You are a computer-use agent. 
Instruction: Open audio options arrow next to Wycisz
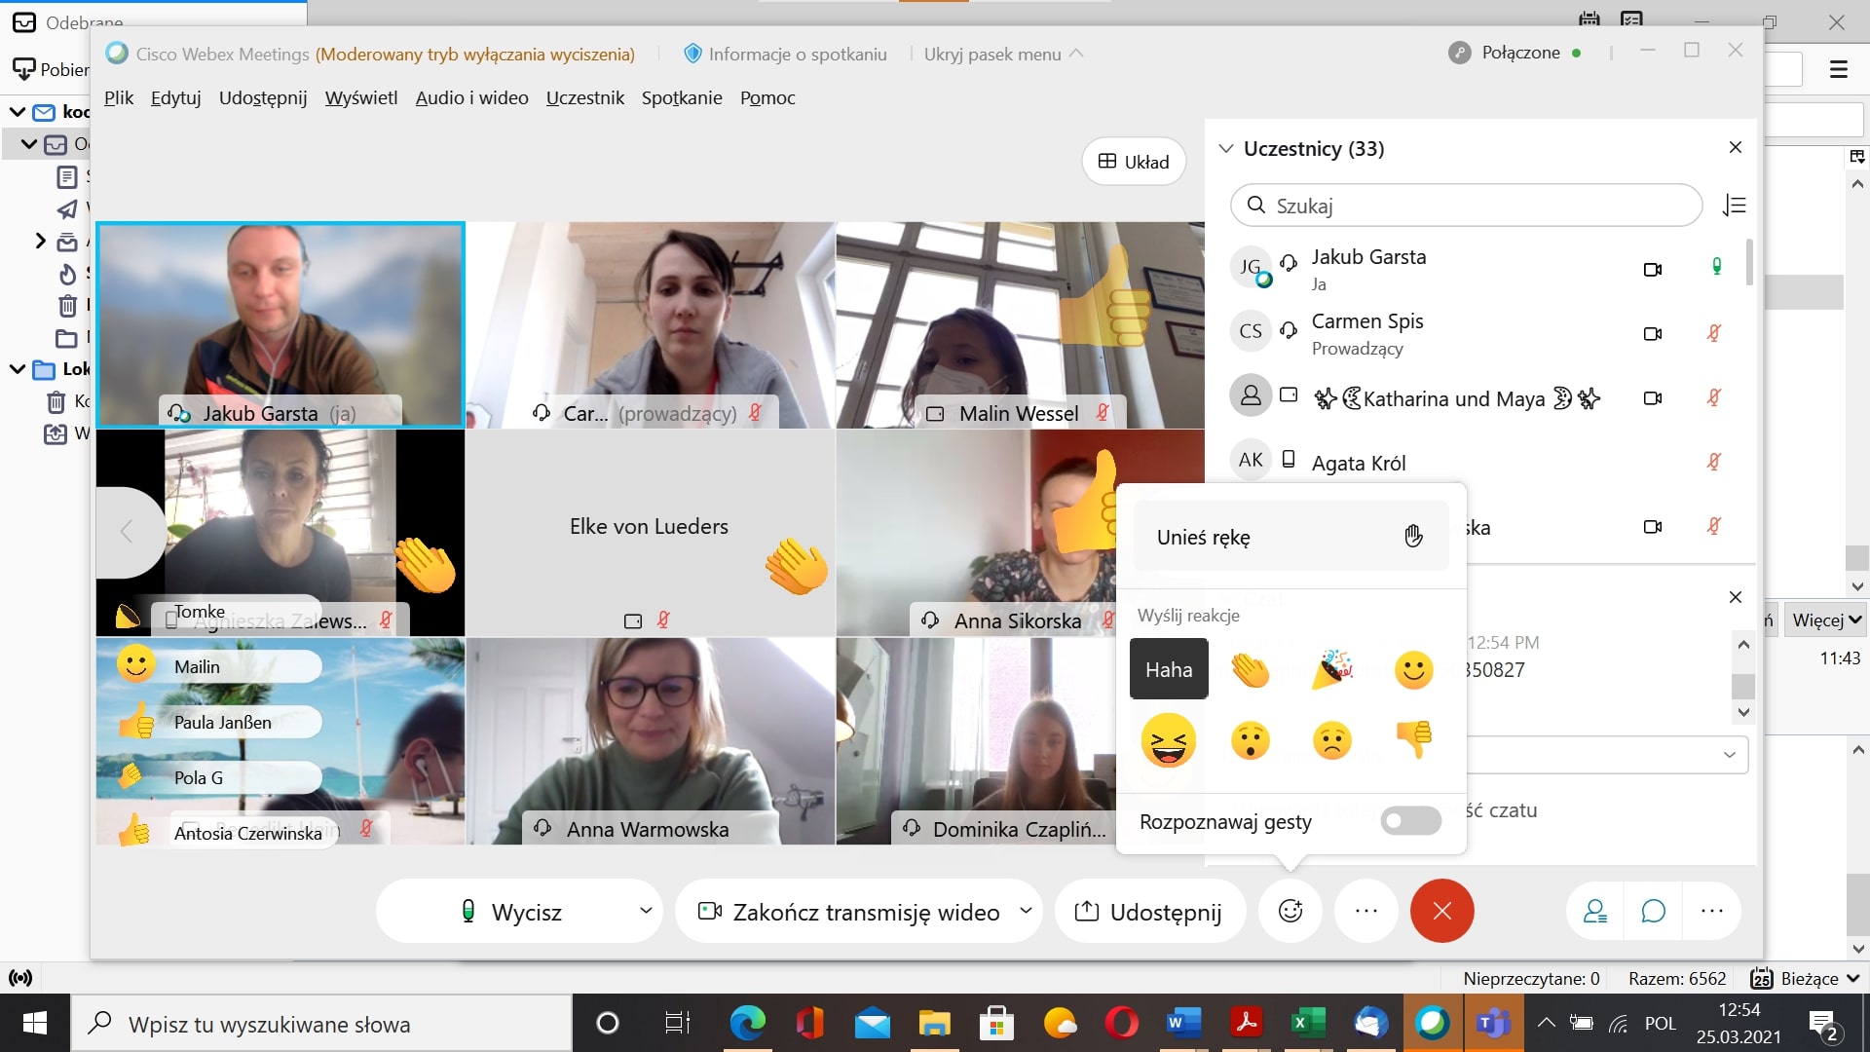646,911
